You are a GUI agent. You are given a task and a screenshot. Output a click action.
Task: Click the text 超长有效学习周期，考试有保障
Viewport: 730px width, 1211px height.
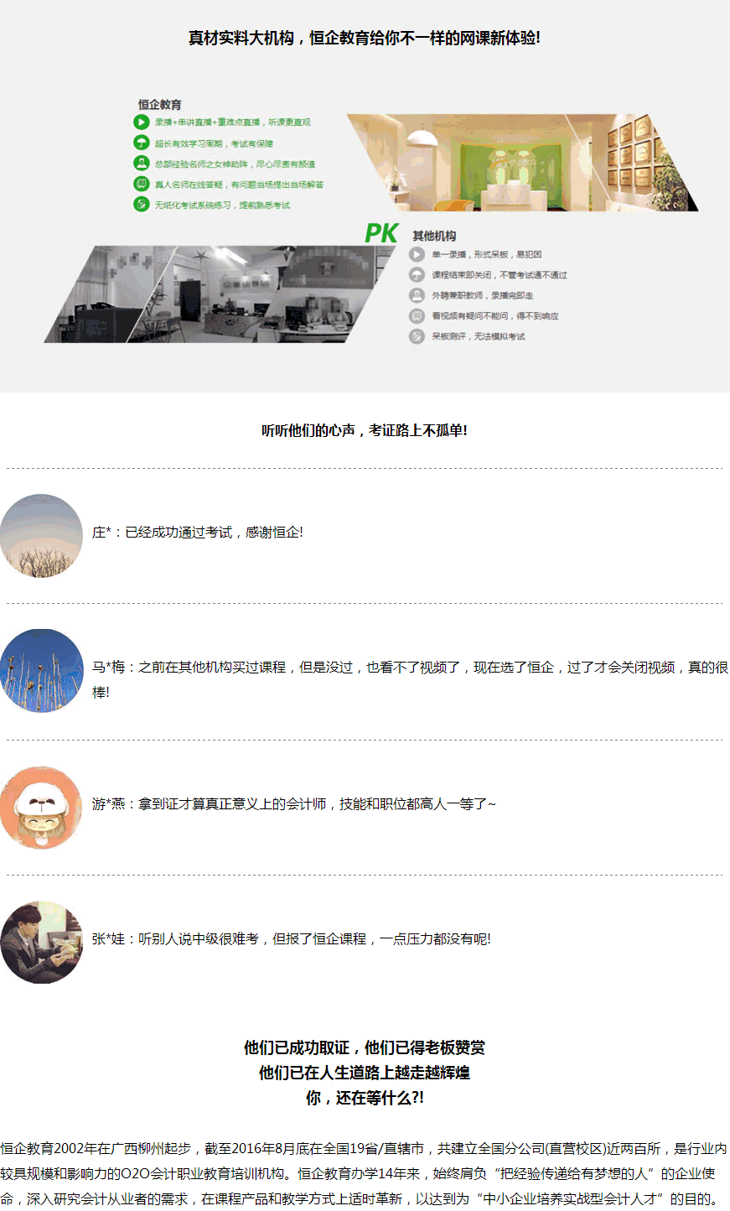(214, 143)
